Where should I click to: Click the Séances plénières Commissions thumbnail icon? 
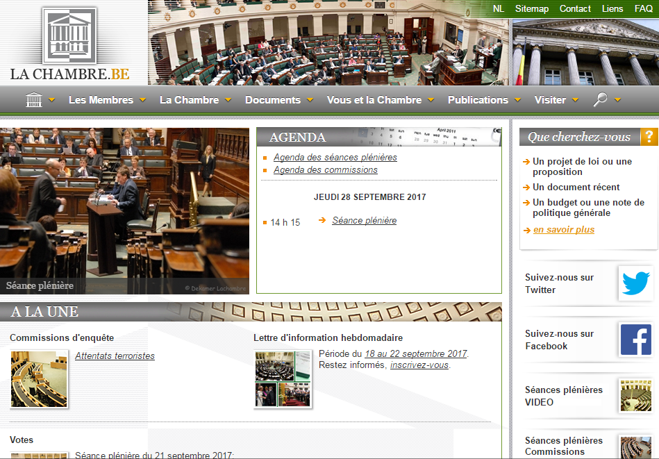click(x=635, y=447)
